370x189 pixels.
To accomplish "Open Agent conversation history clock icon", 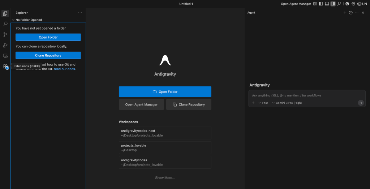I will [x=351, y=13].
